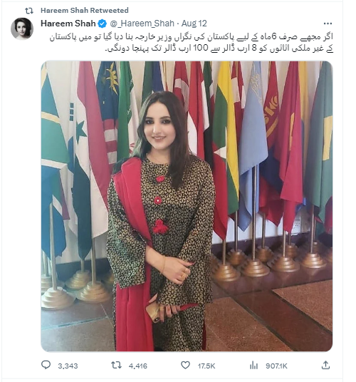Click the 3,343 replies count

(68, 366)
